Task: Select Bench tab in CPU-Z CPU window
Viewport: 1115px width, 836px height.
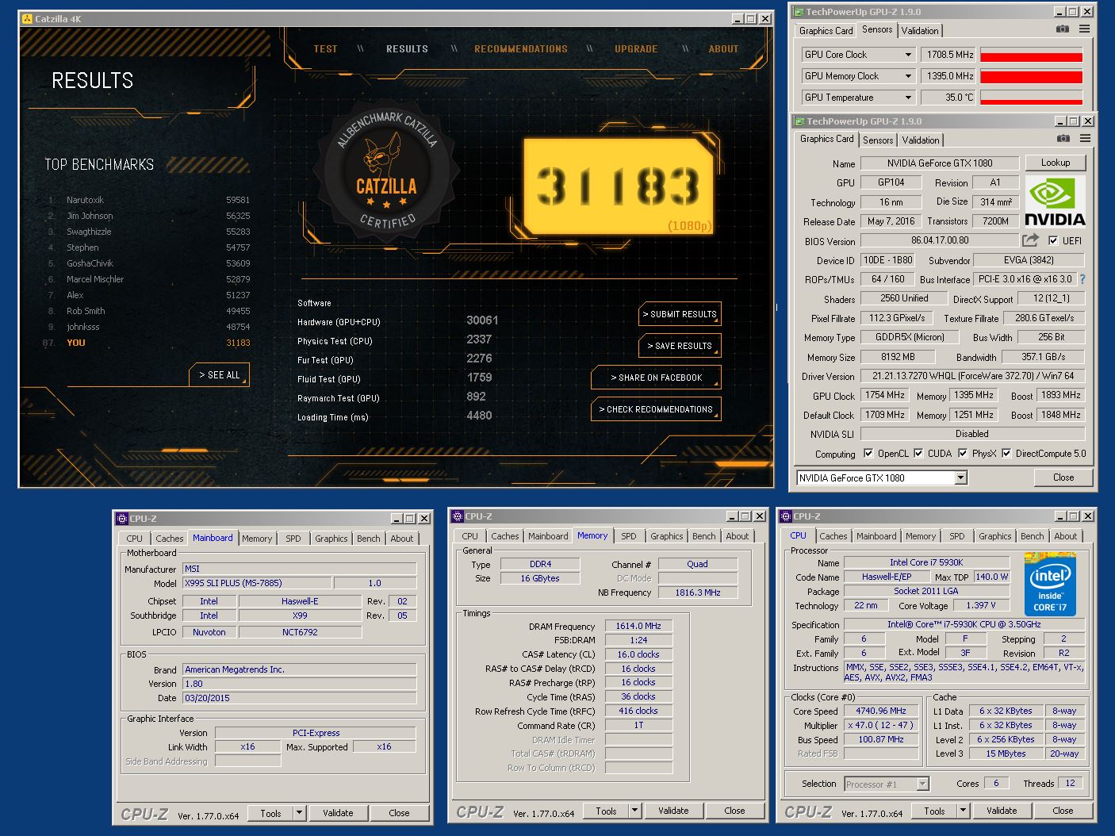Action: (x=1032, y=536)
